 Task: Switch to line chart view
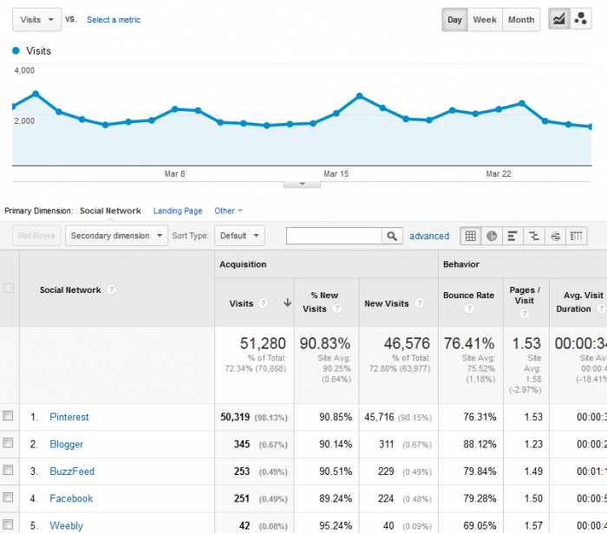(x=558, y=19)
